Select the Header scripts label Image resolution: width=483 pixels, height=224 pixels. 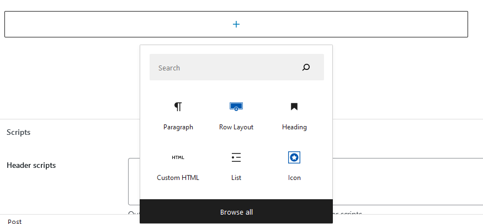(31, 165)
